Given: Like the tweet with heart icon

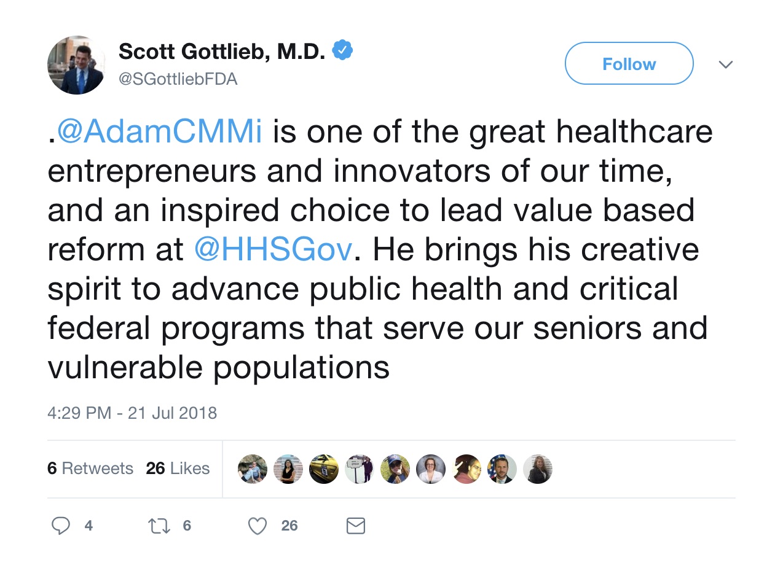Looking at the screenshot, I should point(258,526).
